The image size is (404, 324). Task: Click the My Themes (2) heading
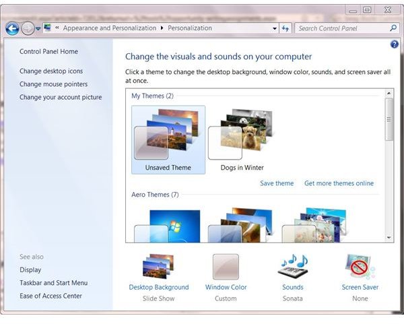click(152, 96)
